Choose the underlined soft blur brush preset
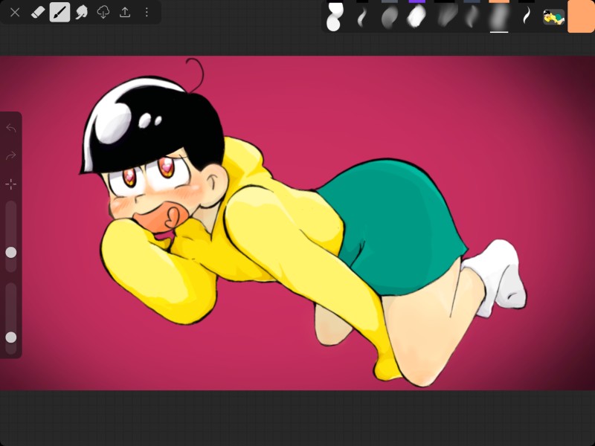This screenshot has height=446, width=595. 499,17
